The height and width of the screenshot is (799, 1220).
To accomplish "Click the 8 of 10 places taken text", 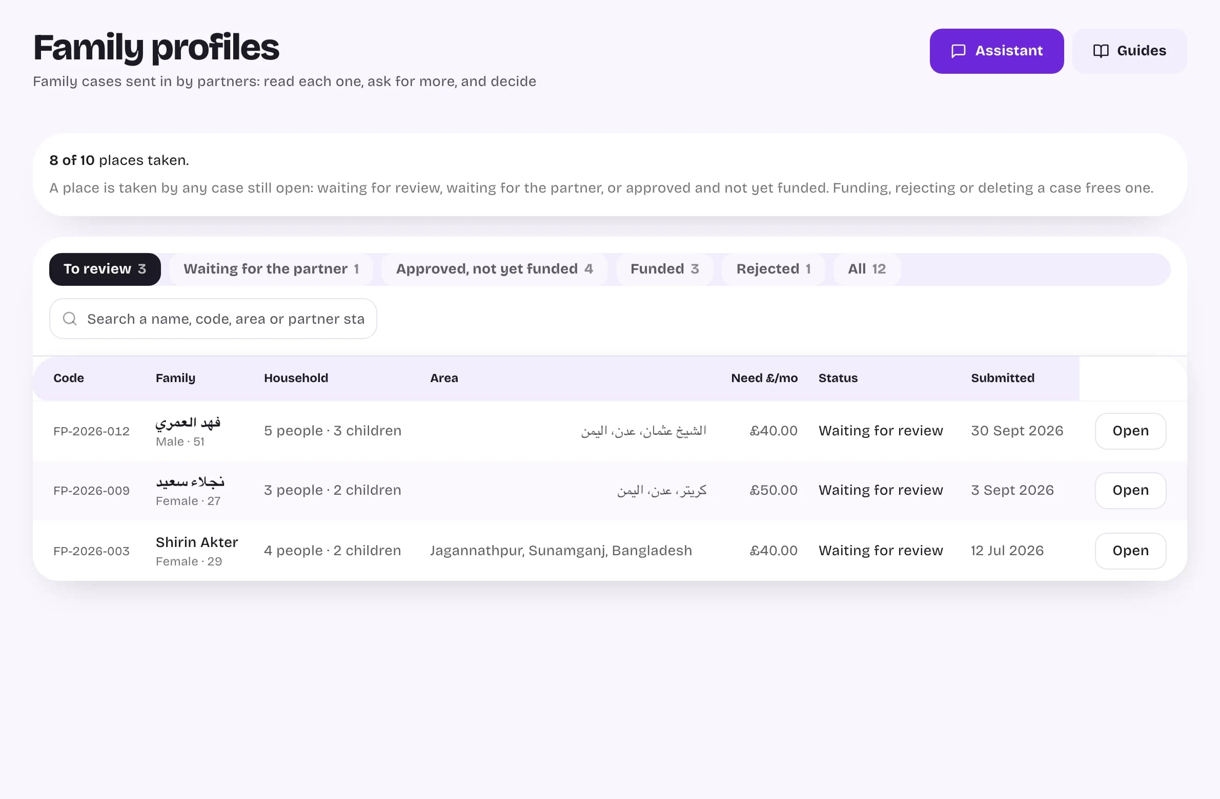I will point(119,161).
